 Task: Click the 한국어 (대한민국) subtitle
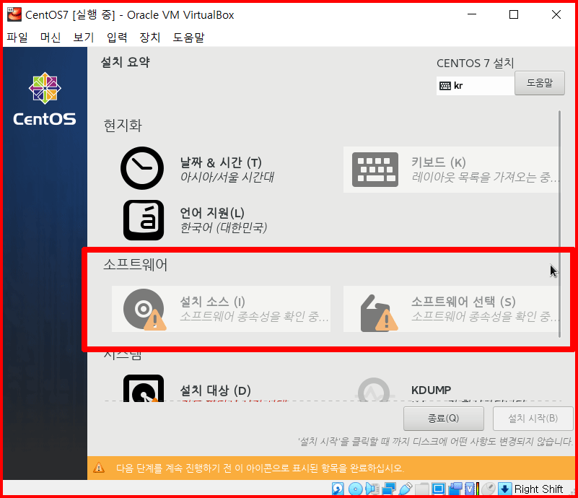point(224,228)
